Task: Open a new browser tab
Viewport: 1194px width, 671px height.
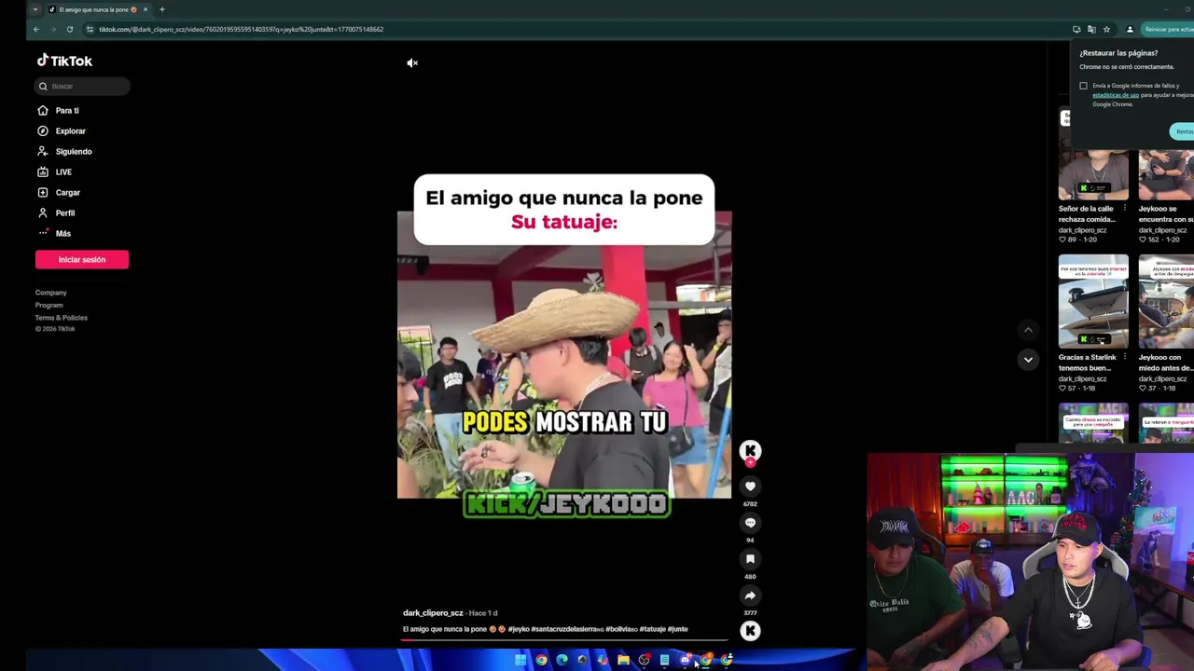Action: click(161, 9)
